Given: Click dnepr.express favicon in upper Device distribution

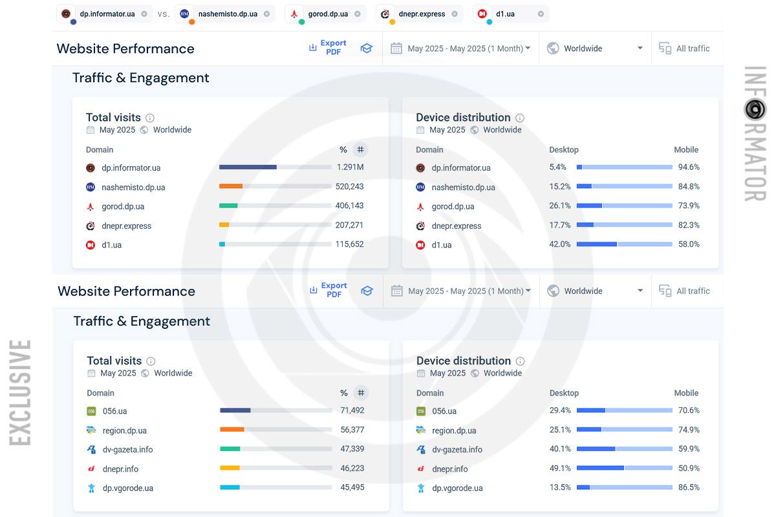Looking at the screenshot, I should point(420,226).
